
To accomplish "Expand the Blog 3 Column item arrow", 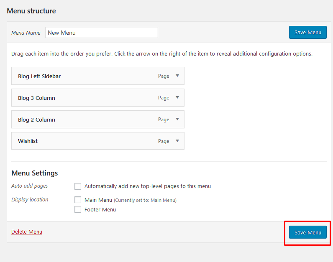I will (x=177, y=98).
